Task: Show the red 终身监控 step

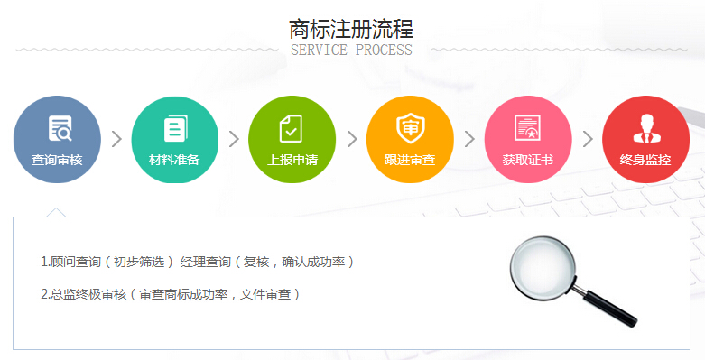Action: point(645,139)
